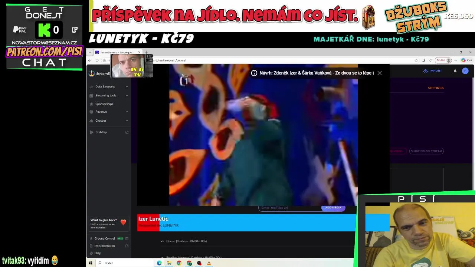
Task: Open File Explorer from the taskbar
Action: click(169, 263)
